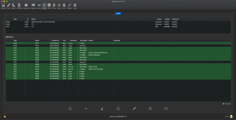Click the remove (minus) button

click(x=86, y=109)
